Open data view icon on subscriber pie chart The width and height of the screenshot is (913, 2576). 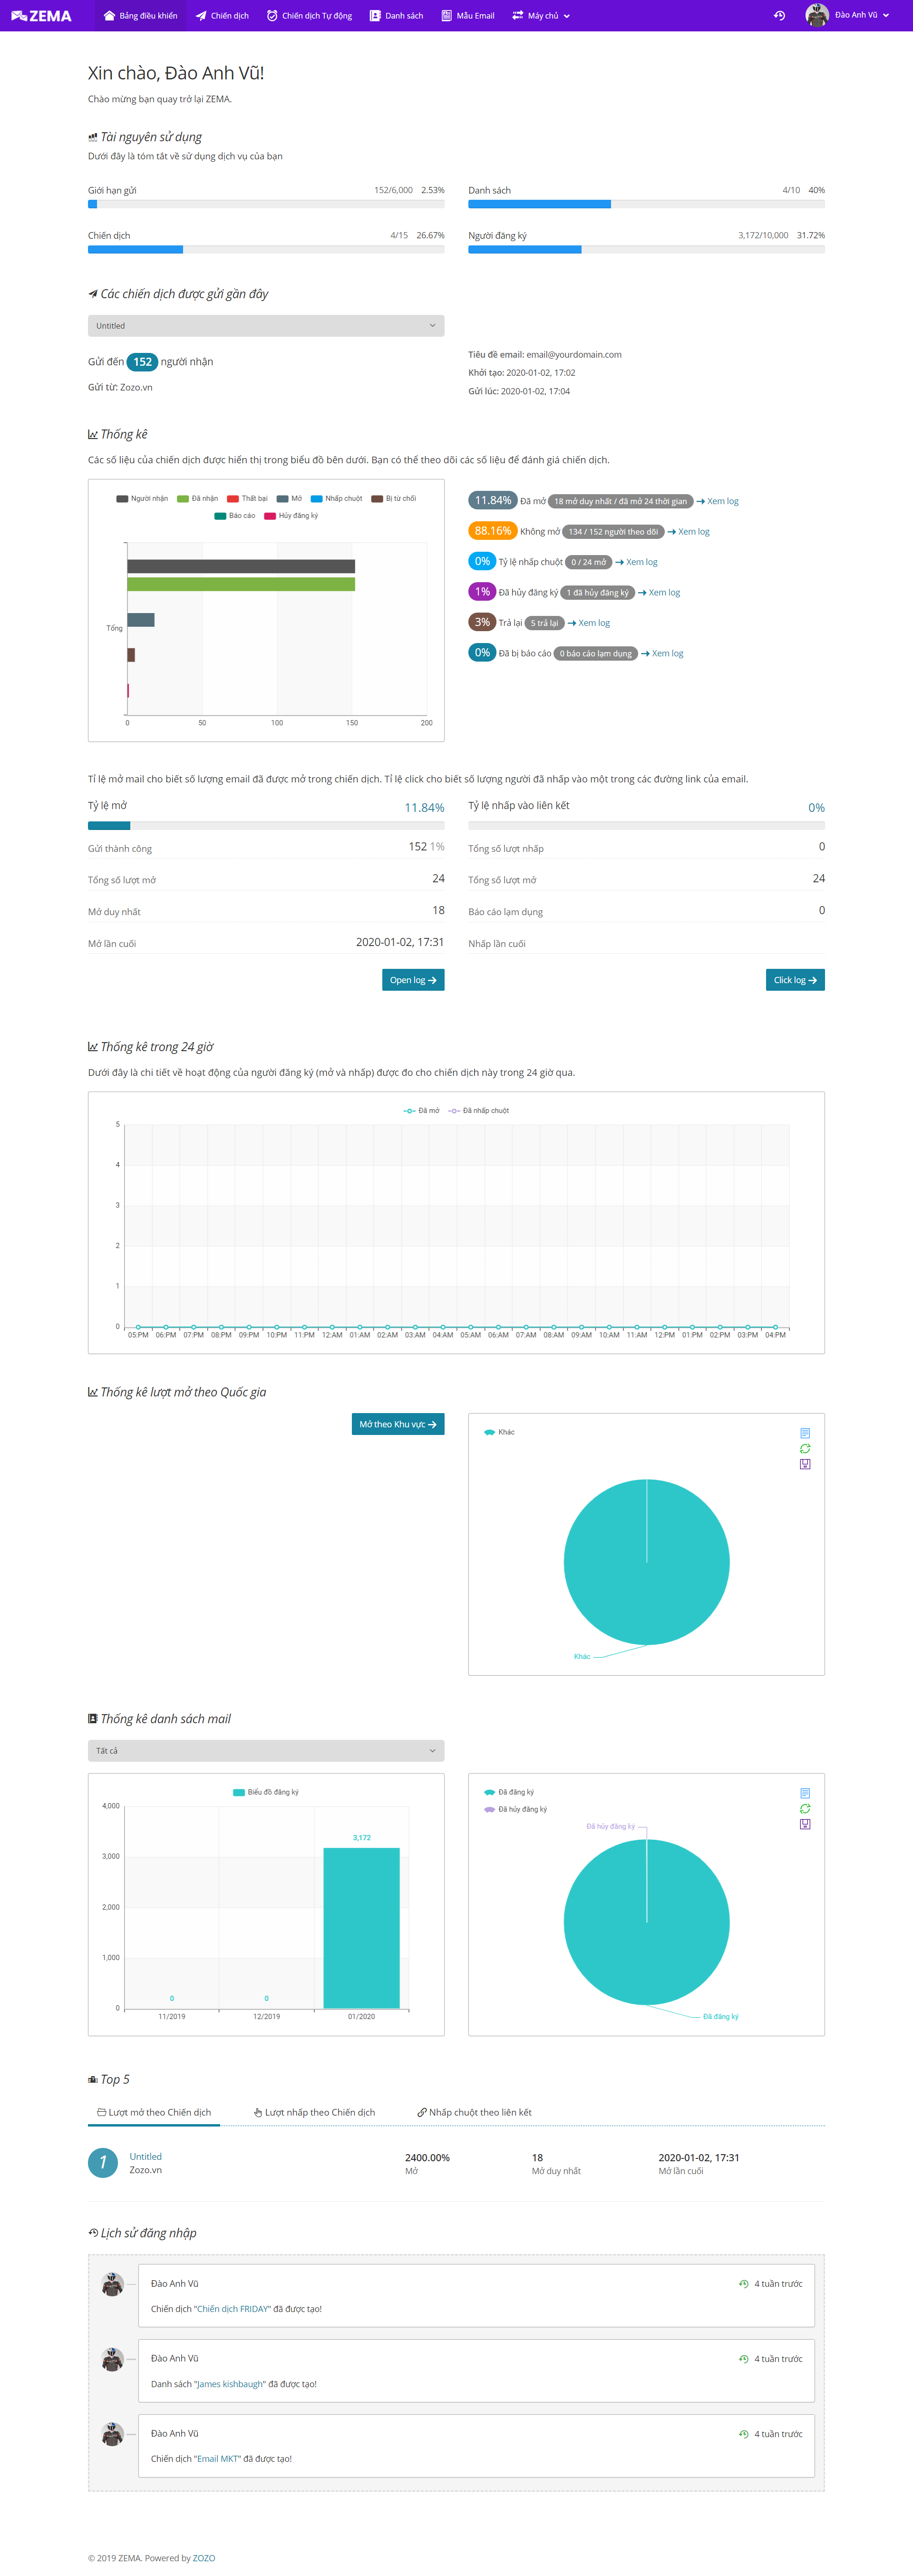pos(805,1793)
